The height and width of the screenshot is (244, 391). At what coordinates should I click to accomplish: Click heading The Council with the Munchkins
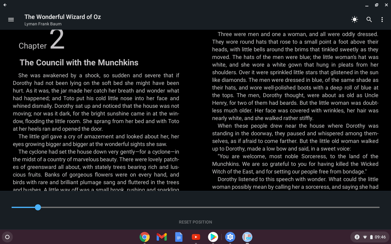pos(79,63)
